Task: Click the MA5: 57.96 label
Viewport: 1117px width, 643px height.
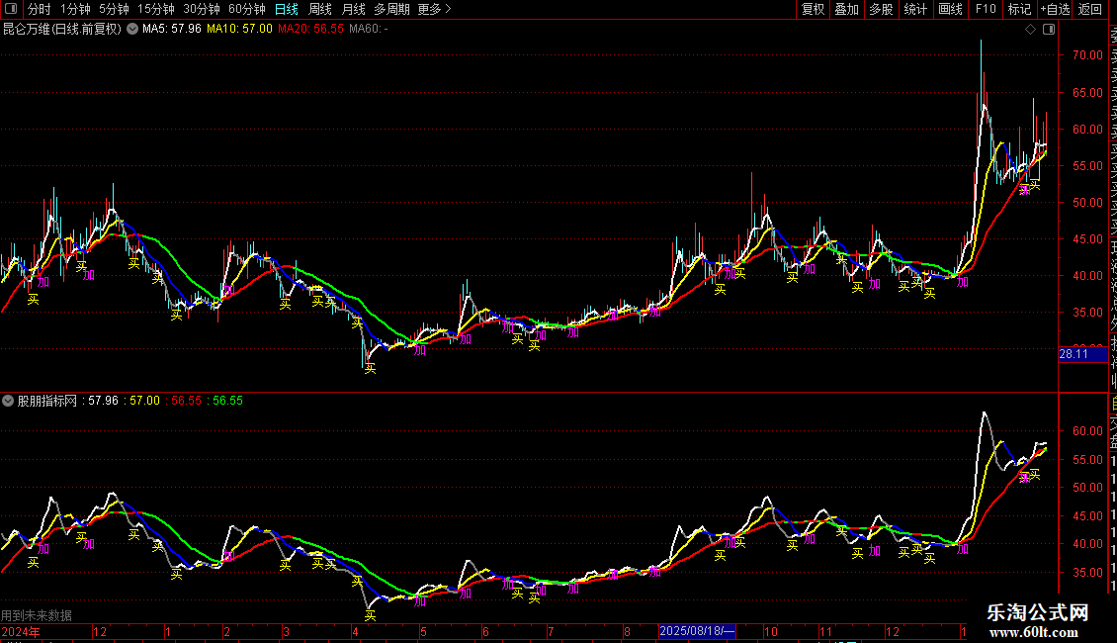Action: (172, 30)
